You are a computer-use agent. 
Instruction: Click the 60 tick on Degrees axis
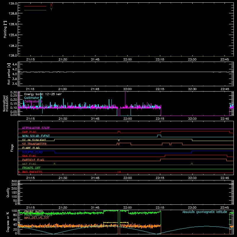[15, 220]
